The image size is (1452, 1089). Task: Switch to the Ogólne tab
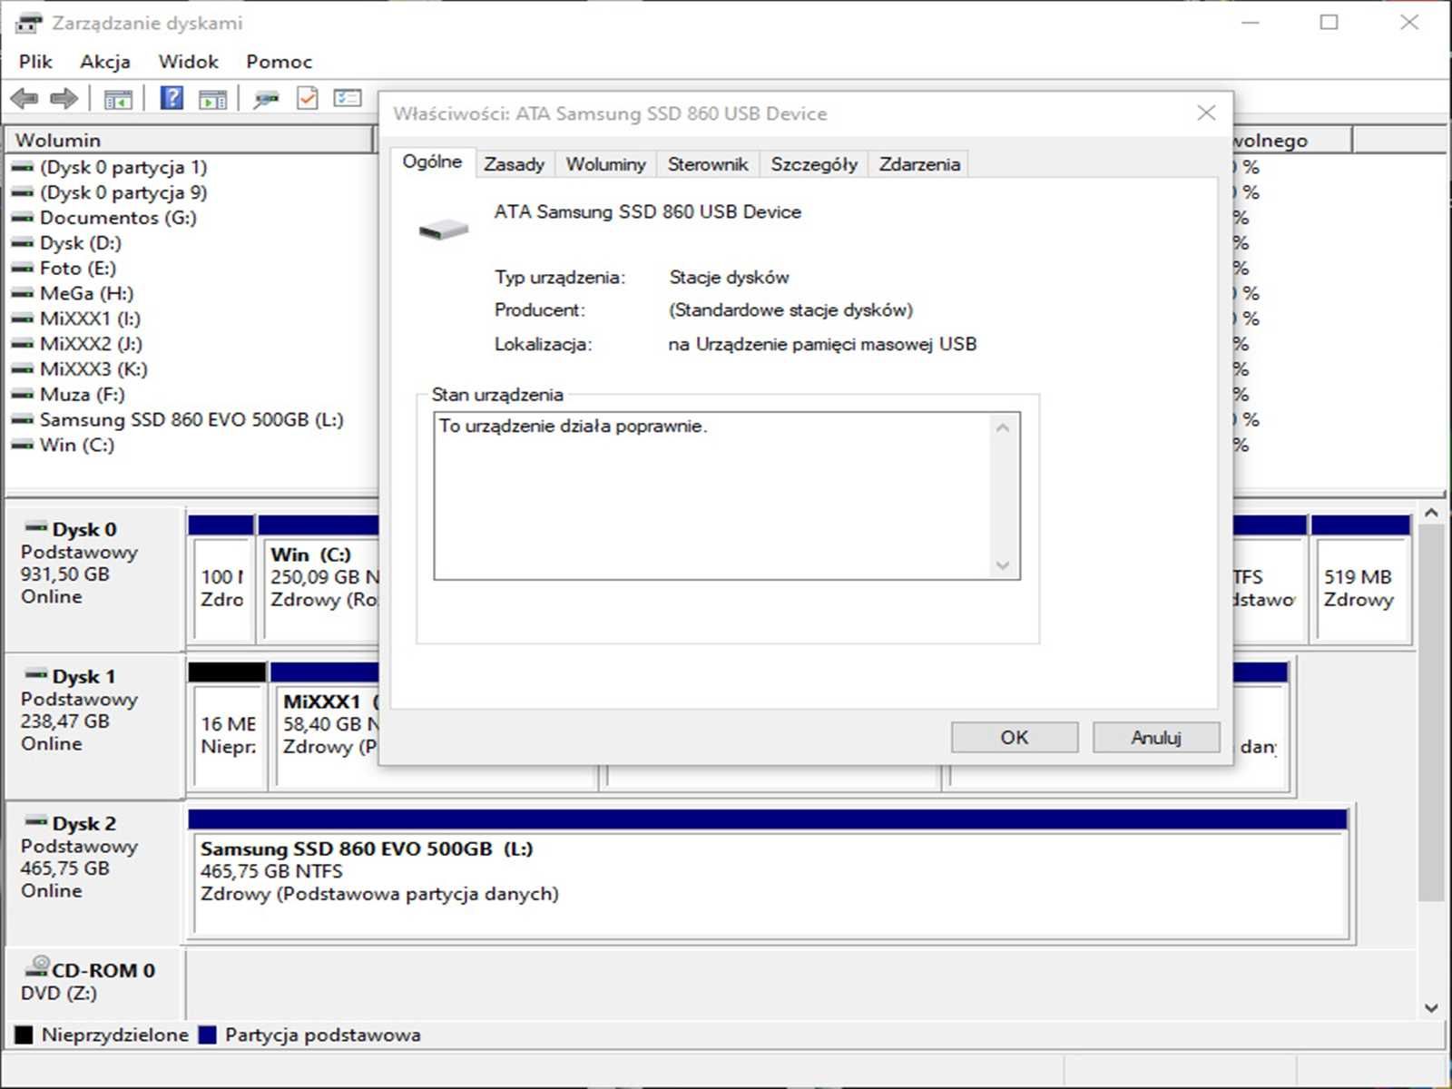click(x=432, y=162)
